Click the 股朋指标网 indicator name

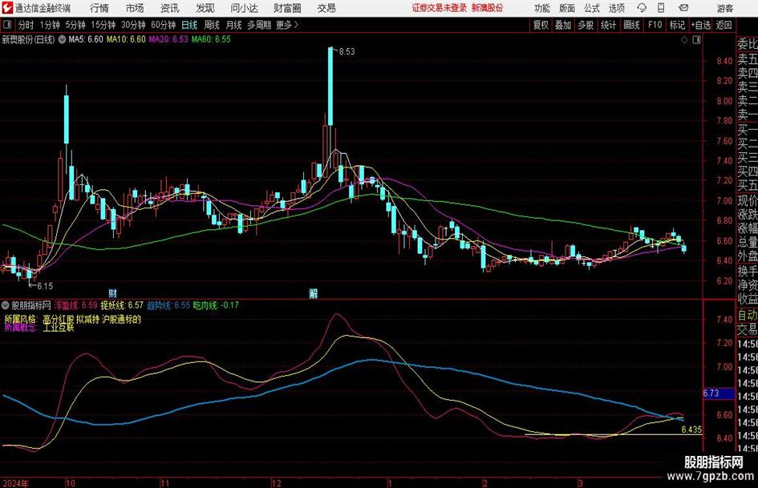31,305
